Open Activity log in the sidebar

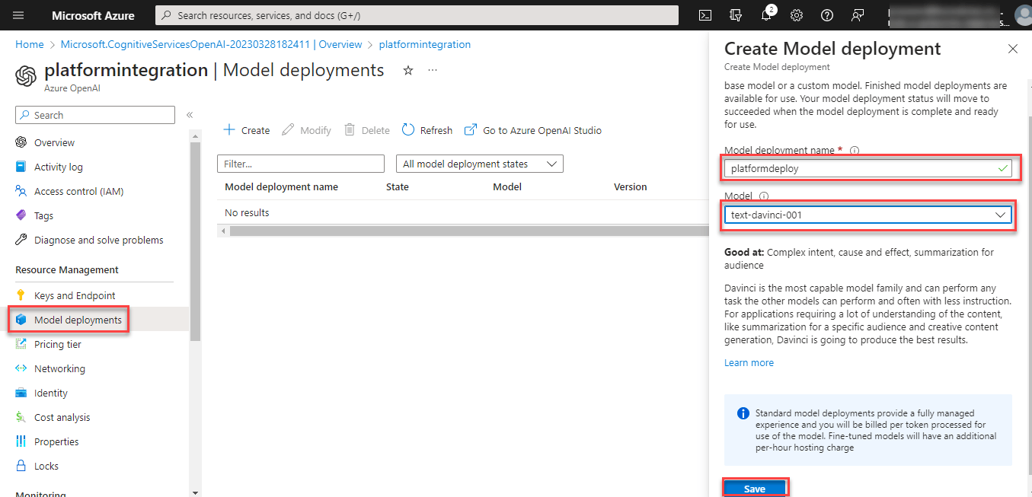tap(59, 167)
